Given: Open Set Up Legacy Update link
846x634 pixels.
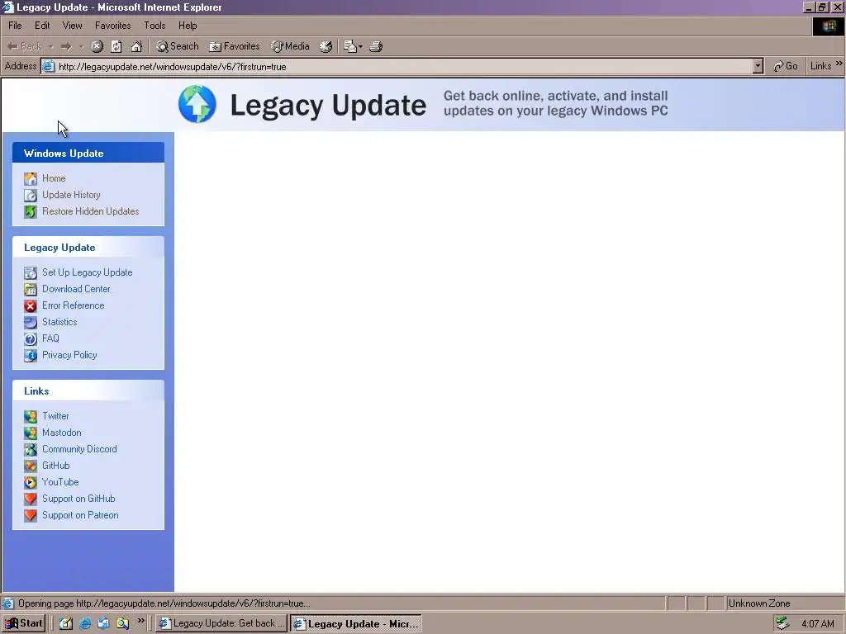Looking at the screenshot, I should [x=88, y=272].
